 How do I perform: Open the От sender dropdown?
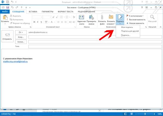(21, 32)
